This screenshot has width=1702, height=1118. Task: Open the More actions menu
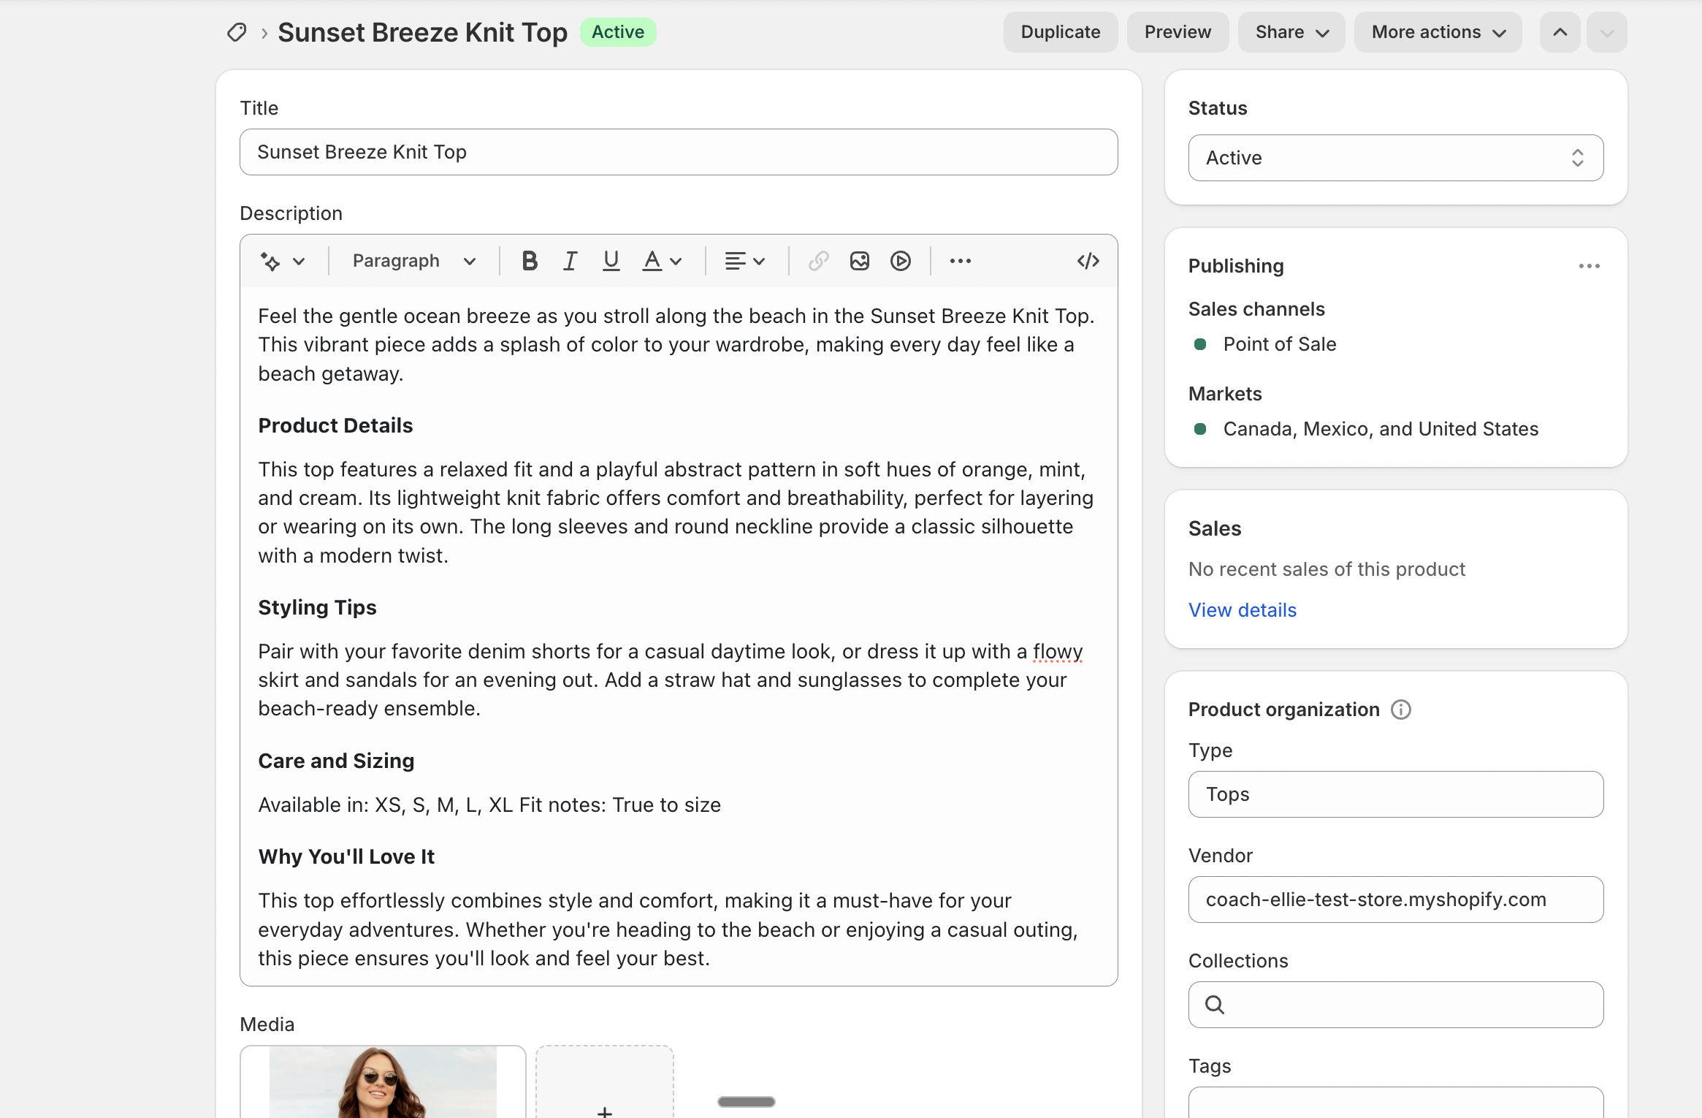[x=1438, y=32]
